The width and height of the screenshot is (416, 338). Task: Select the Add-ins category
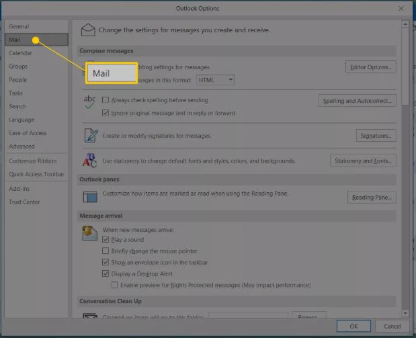point(36,189)
